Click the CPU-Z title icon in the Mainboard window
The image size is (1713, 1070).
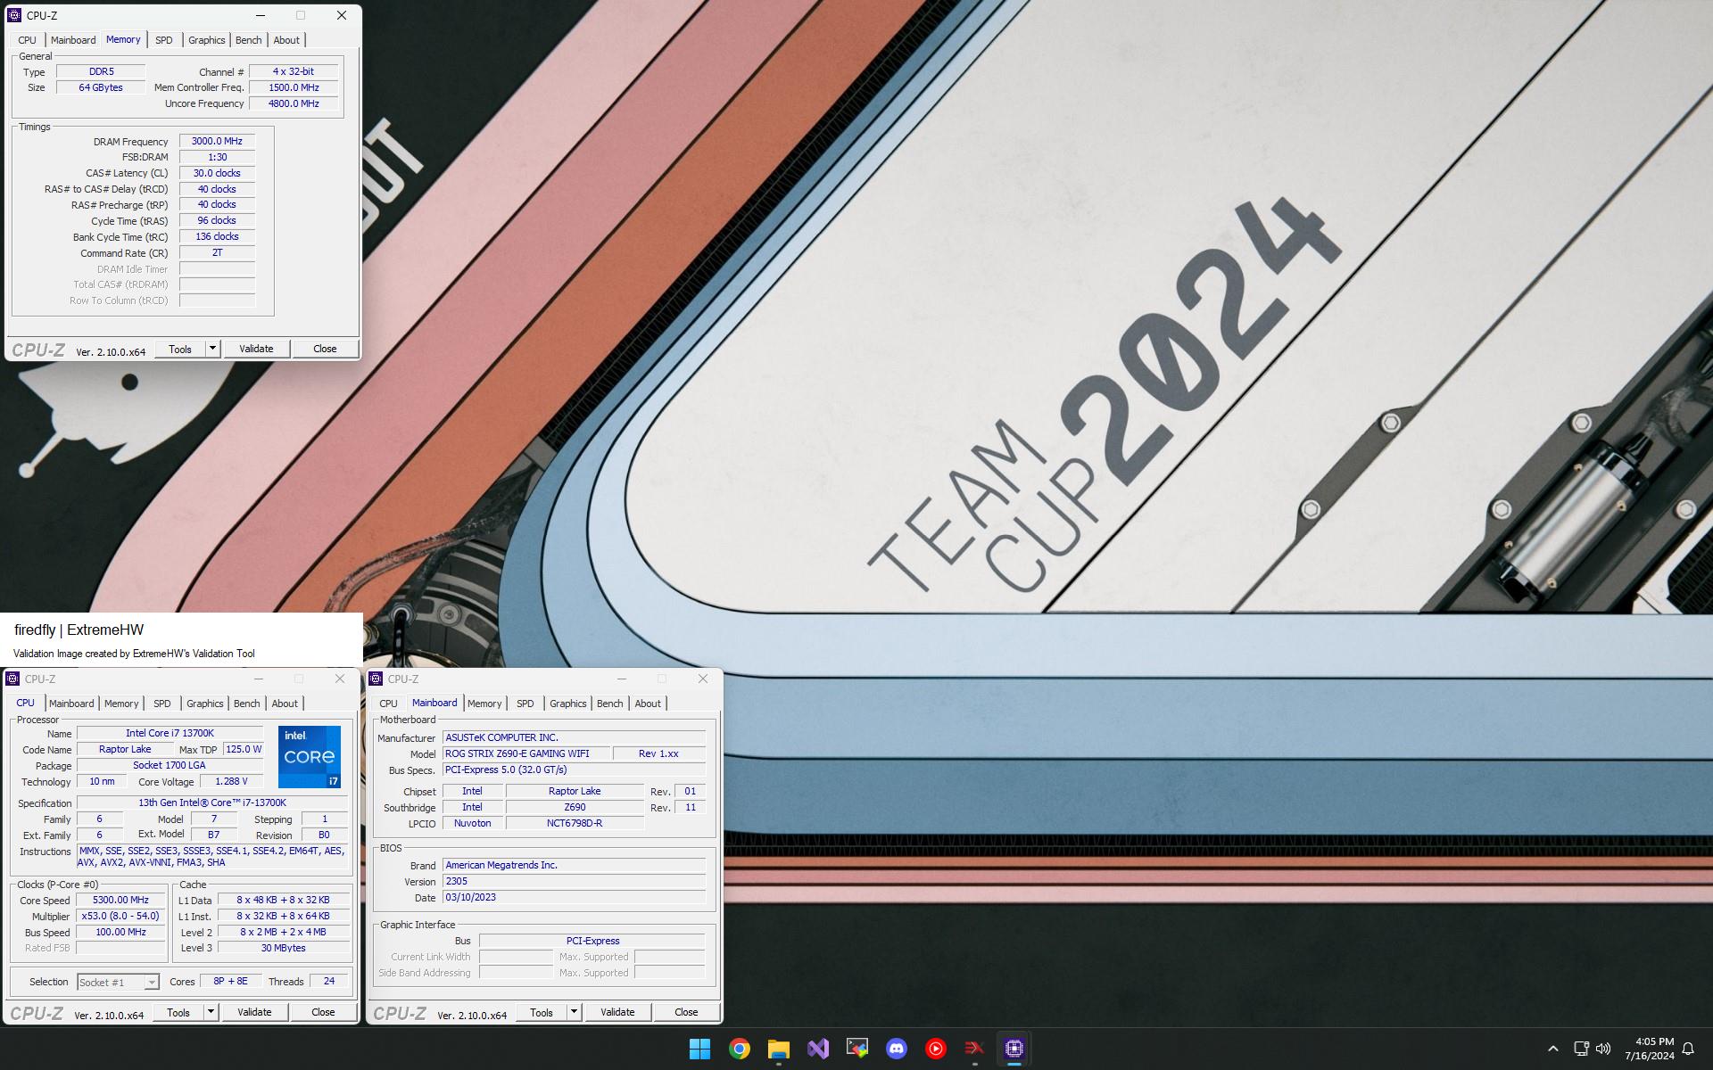click(x=376, y=679)
